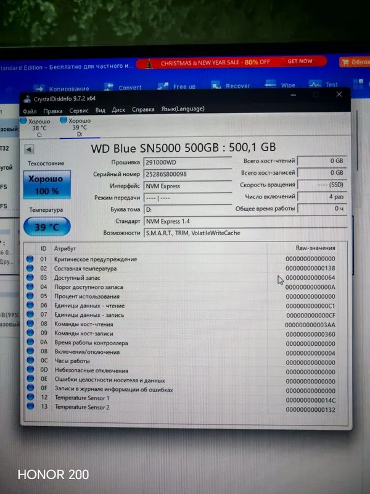Click the status dot for Небезопасные отключения
370x494 pixels.
pos(30,369)
